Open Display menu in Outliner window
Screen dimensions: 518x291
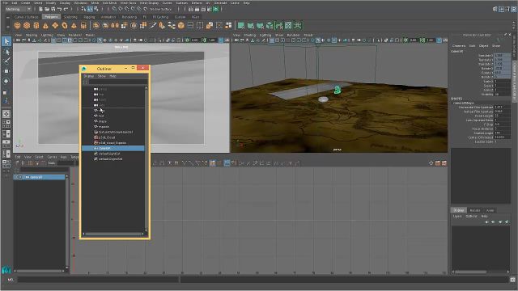[x=88, y=76]
